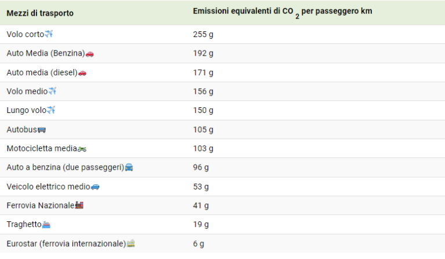Viewport: 445px width, 259px height.
Task: Click the ferry ship icon after Traghetto
Action: [x=46, y=225]
